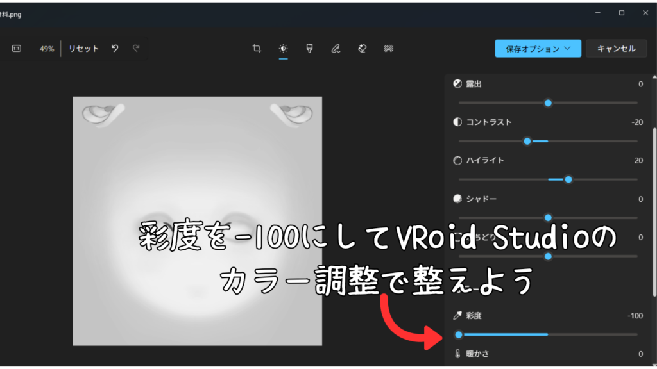657x369 pixels.
Task: Click the 49% zoom level
Action: pos(46,49)
